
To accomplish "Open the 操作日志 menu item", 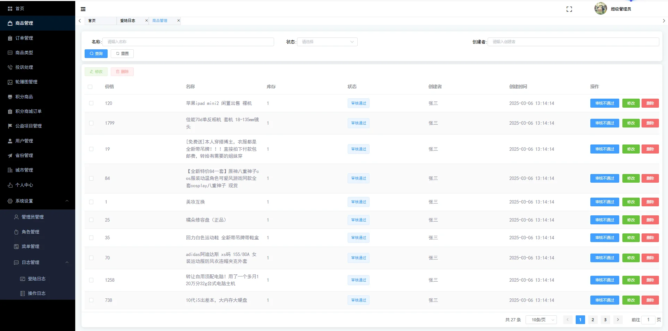I will pos(36,293).
